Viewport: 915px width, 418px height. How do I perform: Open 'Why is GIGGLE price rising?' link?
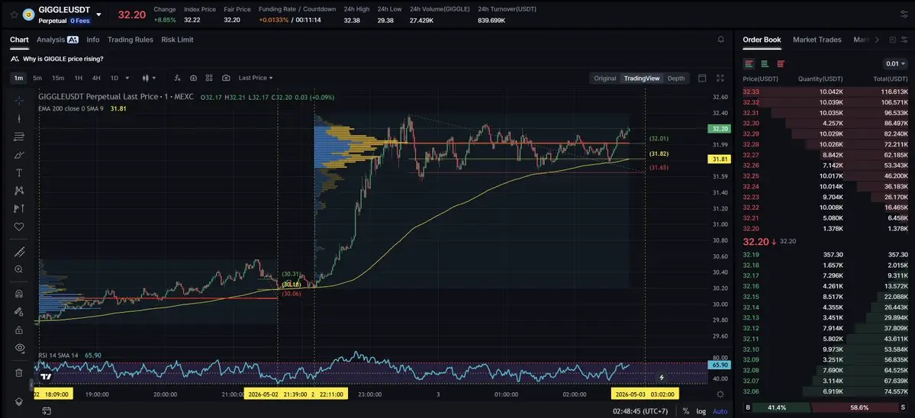pyautogui.click(x=63, y=59)
